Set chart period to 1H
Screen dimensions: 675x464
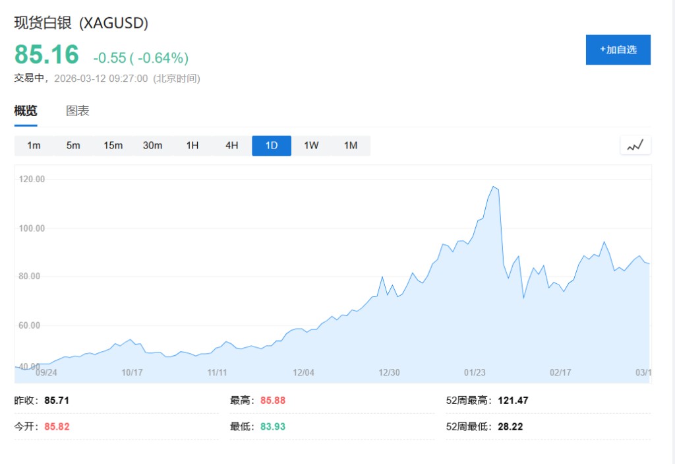pos(192,146)
